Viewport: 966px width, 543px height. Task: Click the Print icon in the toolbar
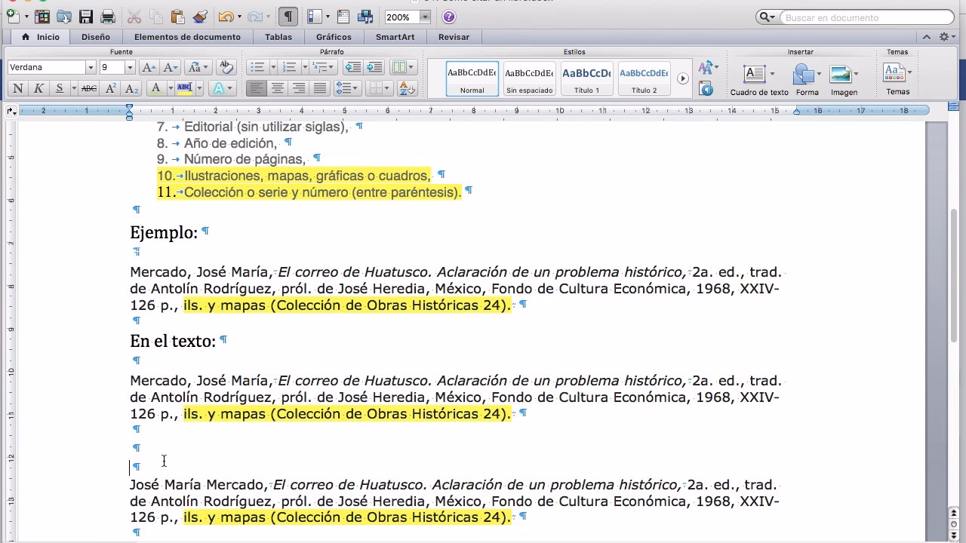[109, 17]
